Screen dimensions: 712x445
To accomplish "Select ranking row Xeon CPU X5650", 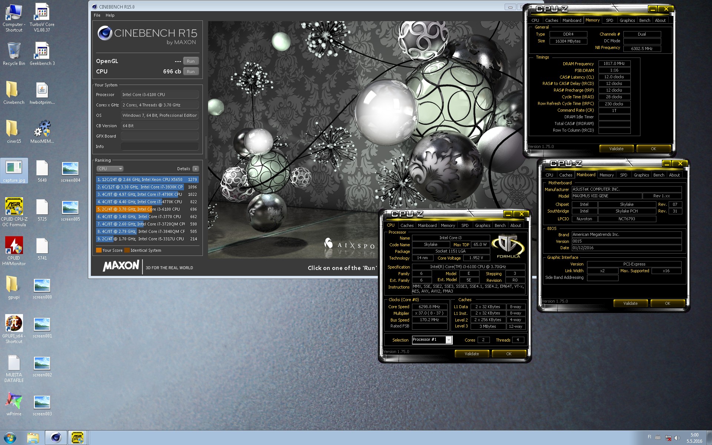I will click(x=147, y=179).
